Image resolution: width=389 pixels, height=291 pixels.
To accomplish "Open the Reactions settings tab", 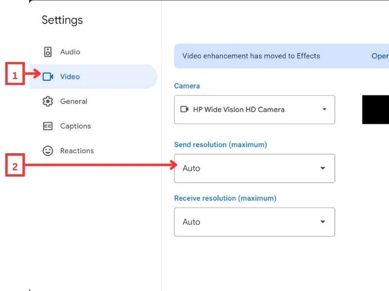I will pos(93,151).
